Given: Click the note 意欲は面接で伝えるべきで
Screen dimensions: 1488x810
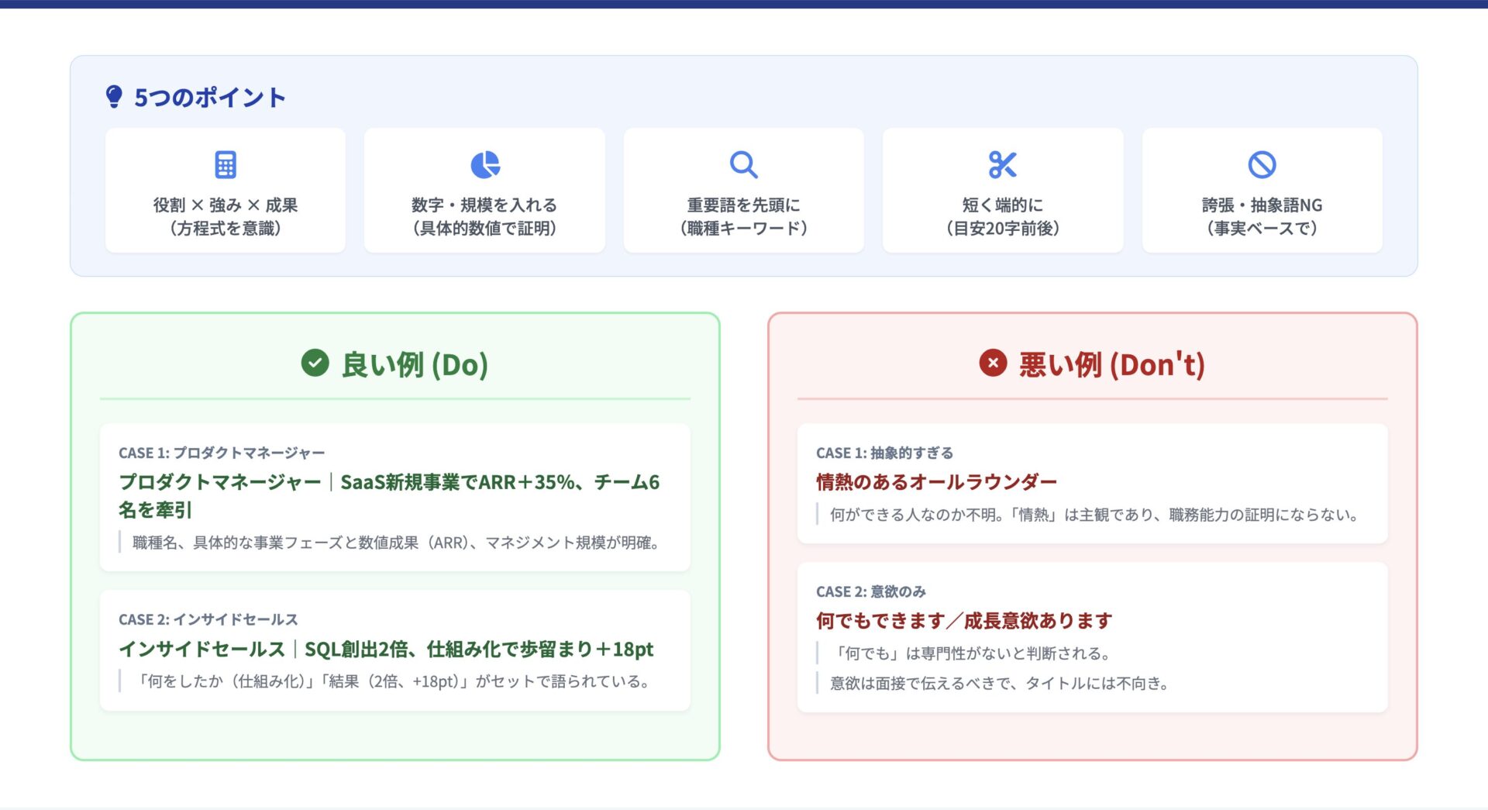Looking at the screenshot, I should pyautogui.click(x=1000, y=683).
